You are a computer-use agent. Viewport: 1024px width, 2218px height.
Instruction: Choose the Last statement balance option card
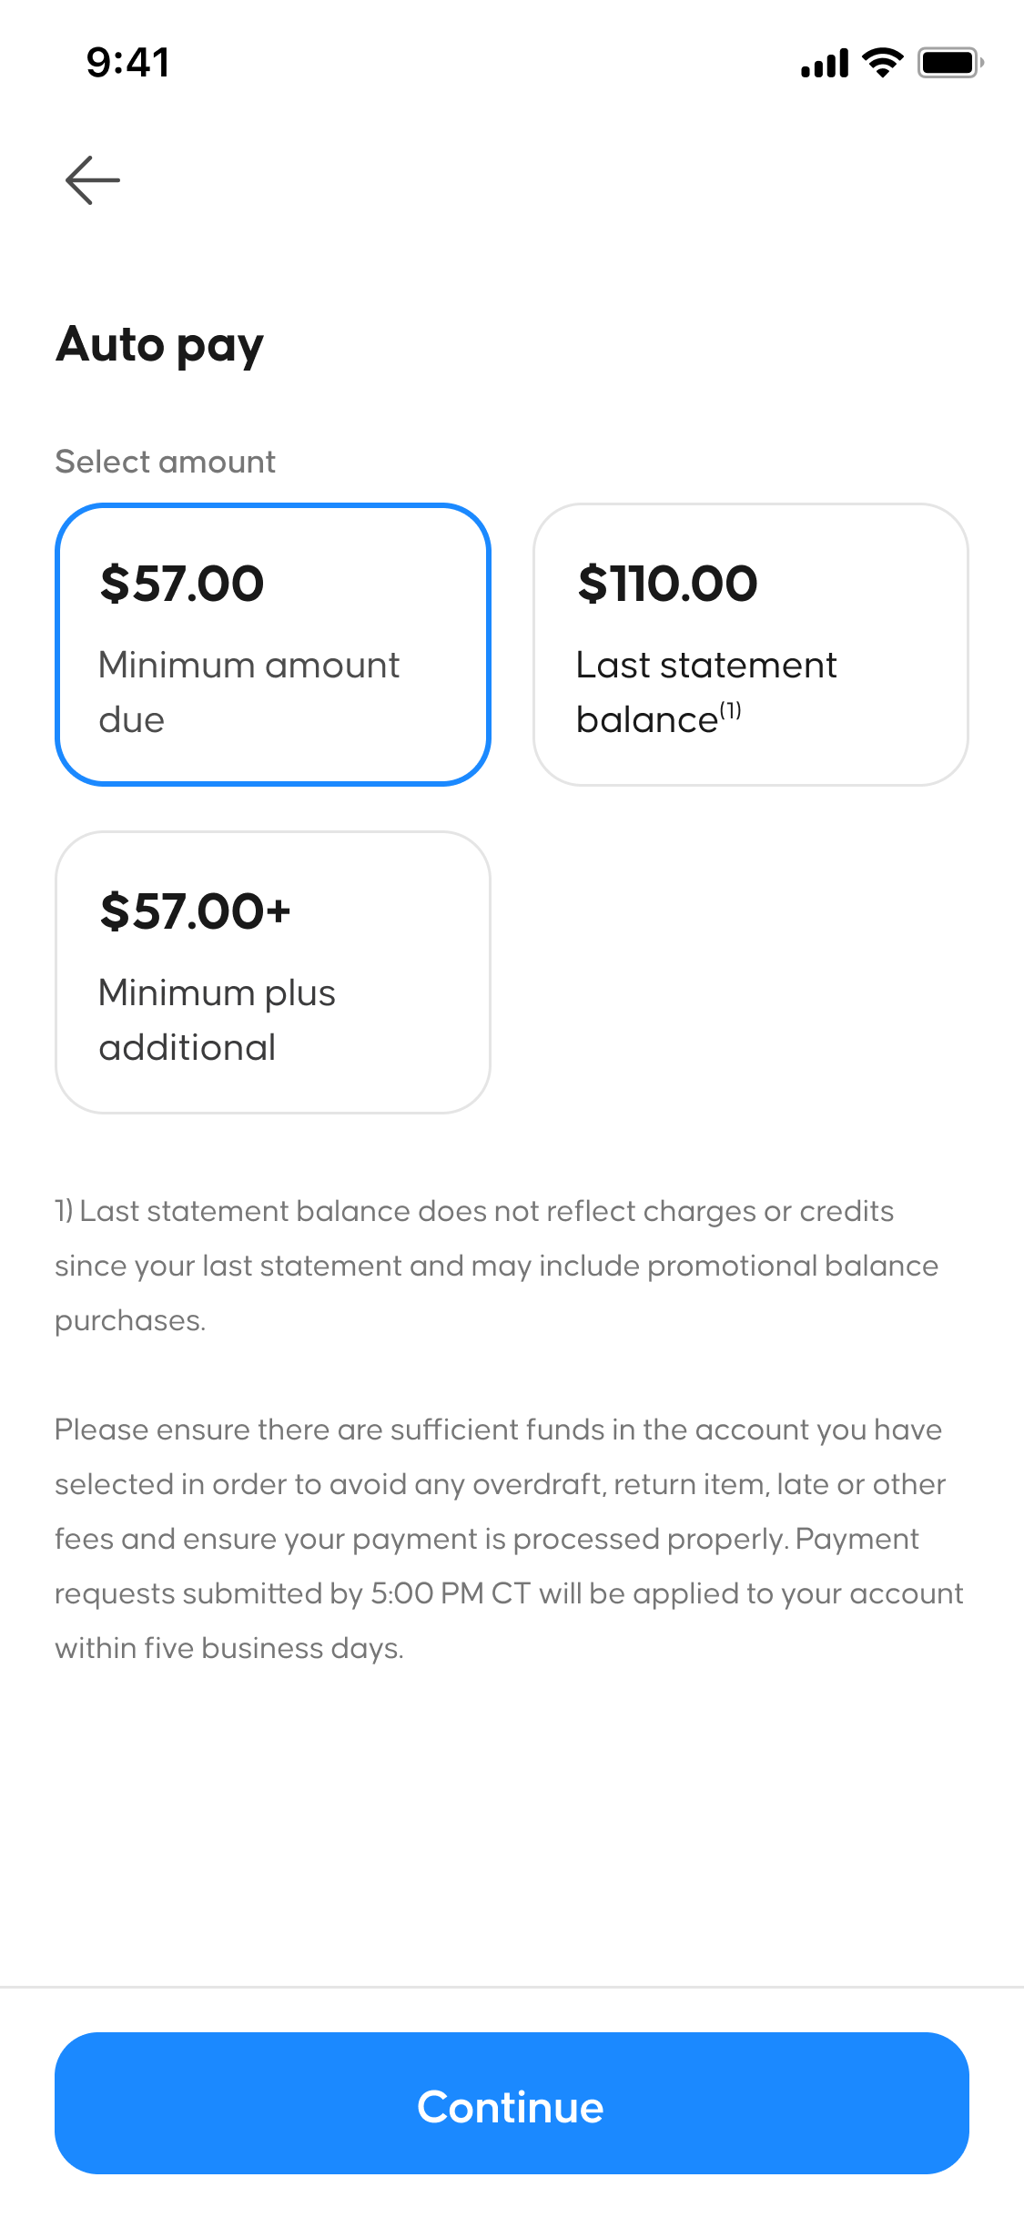[750, 644]
